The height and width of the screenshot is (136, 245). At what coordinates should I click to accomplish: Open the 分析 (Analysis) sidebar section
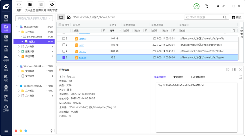[x=6, y=38]
